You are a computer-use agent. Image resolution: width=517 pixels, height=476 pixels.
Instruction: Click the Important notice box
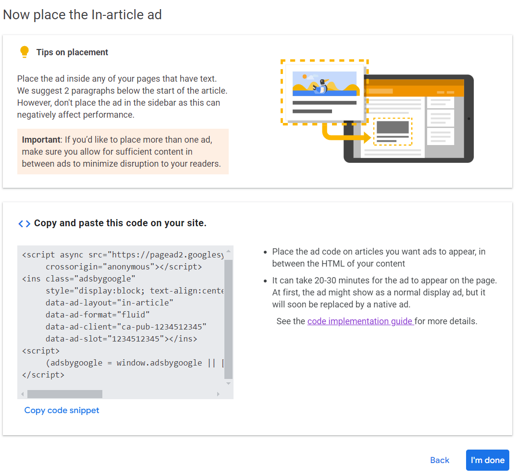pos(123,152)
